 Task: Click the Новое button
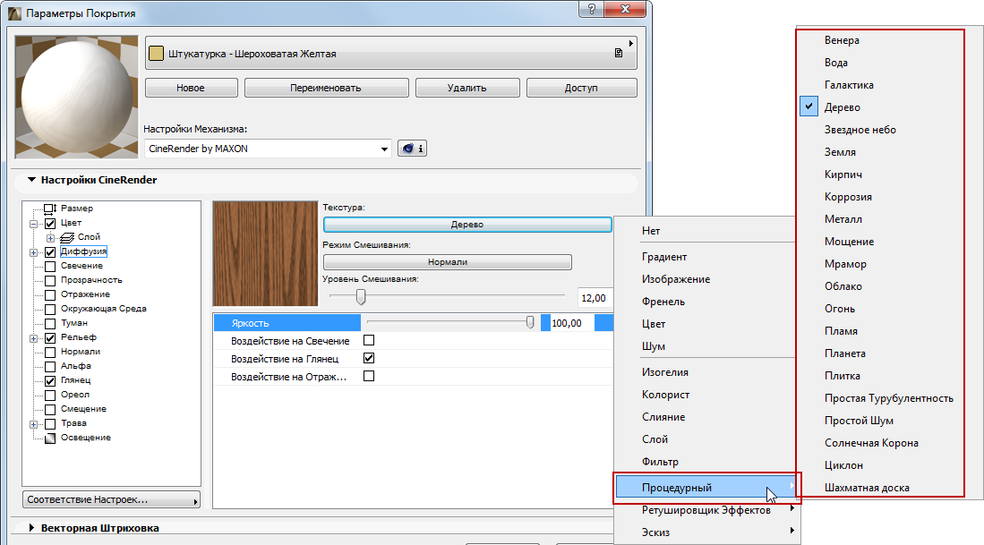pyautogui.click(x=191, y=88)
